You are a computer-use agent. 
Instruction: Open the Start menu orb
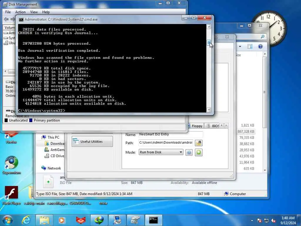[x=8, y=220]
